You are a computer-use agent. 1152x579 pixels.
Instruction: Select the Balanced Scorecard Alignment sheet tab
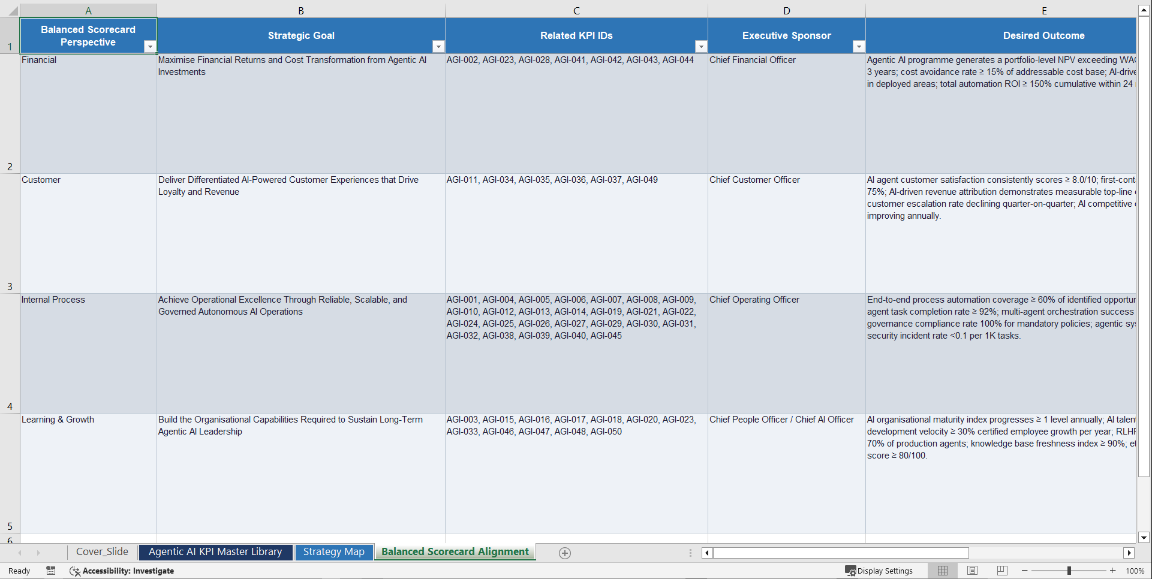[455, 552]
